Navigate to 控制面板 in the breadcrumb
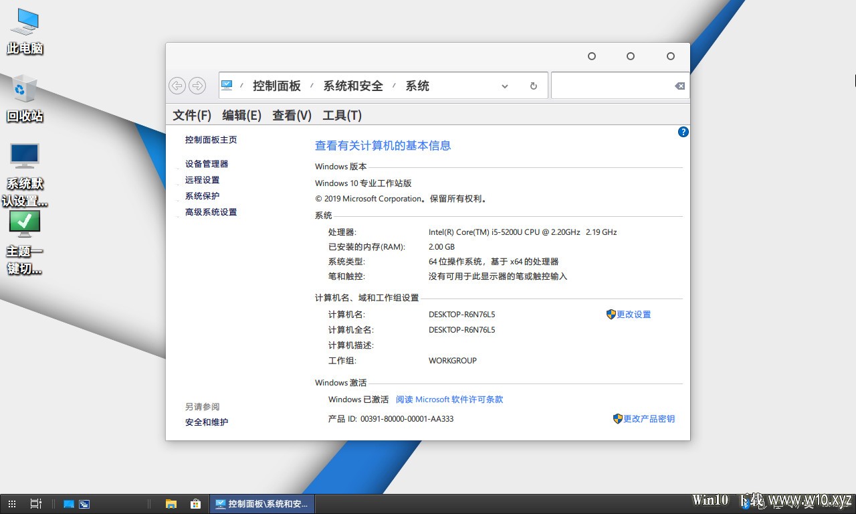 [x=277, y=86]
